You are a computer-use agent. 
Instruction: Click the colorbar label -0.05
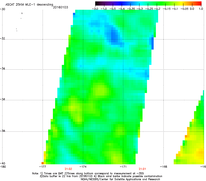click(185, 9)
